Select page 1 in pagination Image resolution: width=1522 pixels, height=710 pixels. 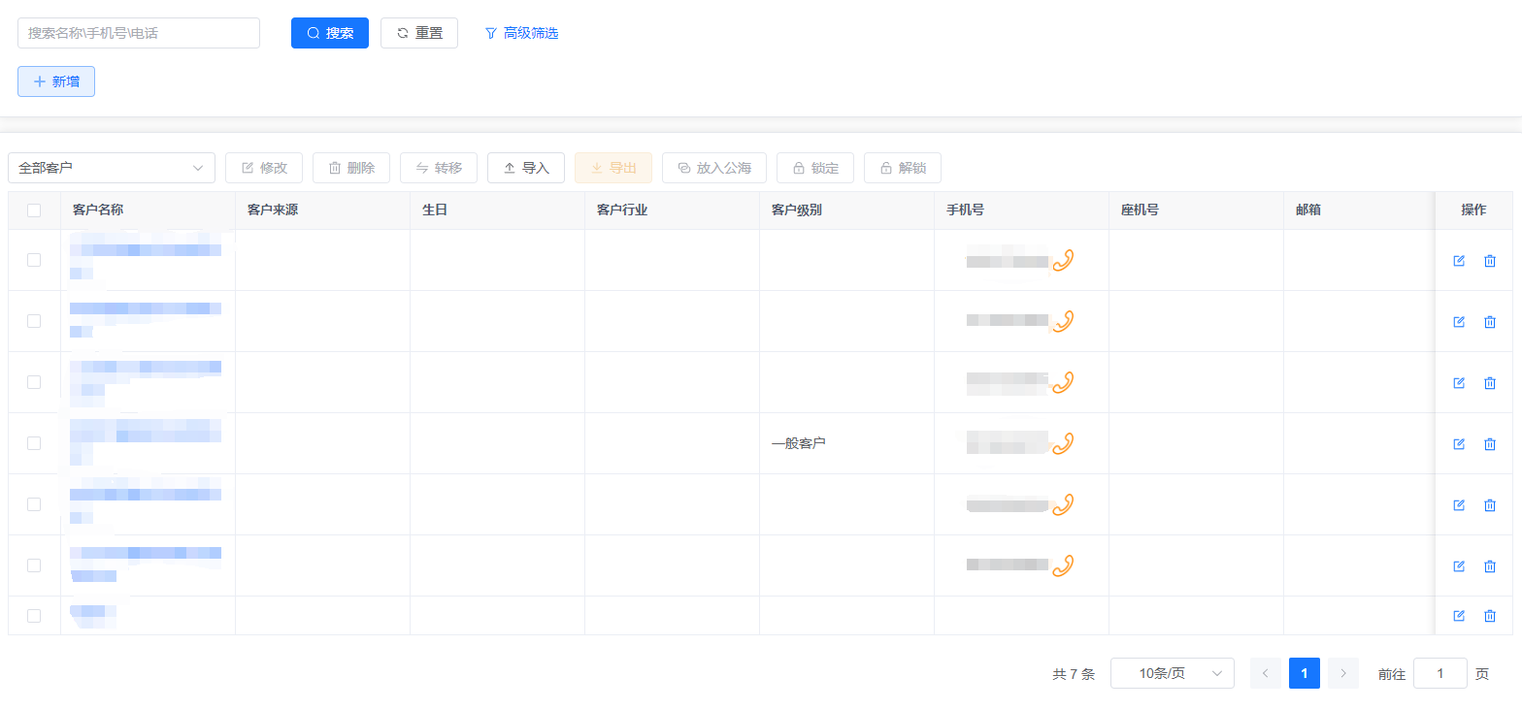click(1304, 673)
